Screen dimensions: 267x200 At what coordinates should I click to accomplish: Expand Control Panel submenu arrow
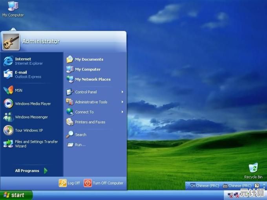(x=122, y=92)
